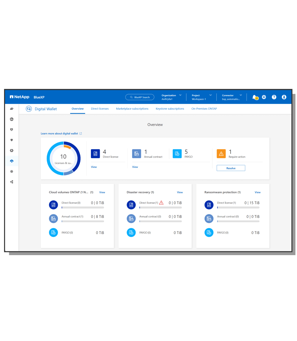The height and width of the screenshot is (341, 297).
Task: Click the red warning icon in Disaster recovery
Action: pyautogui.click(x=161, y=203)
